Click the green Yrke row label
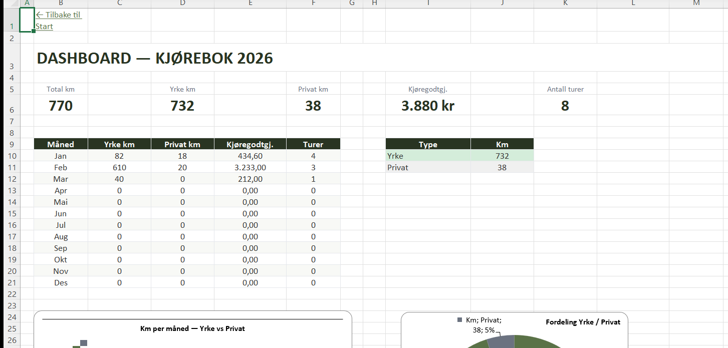 (395, 156)
